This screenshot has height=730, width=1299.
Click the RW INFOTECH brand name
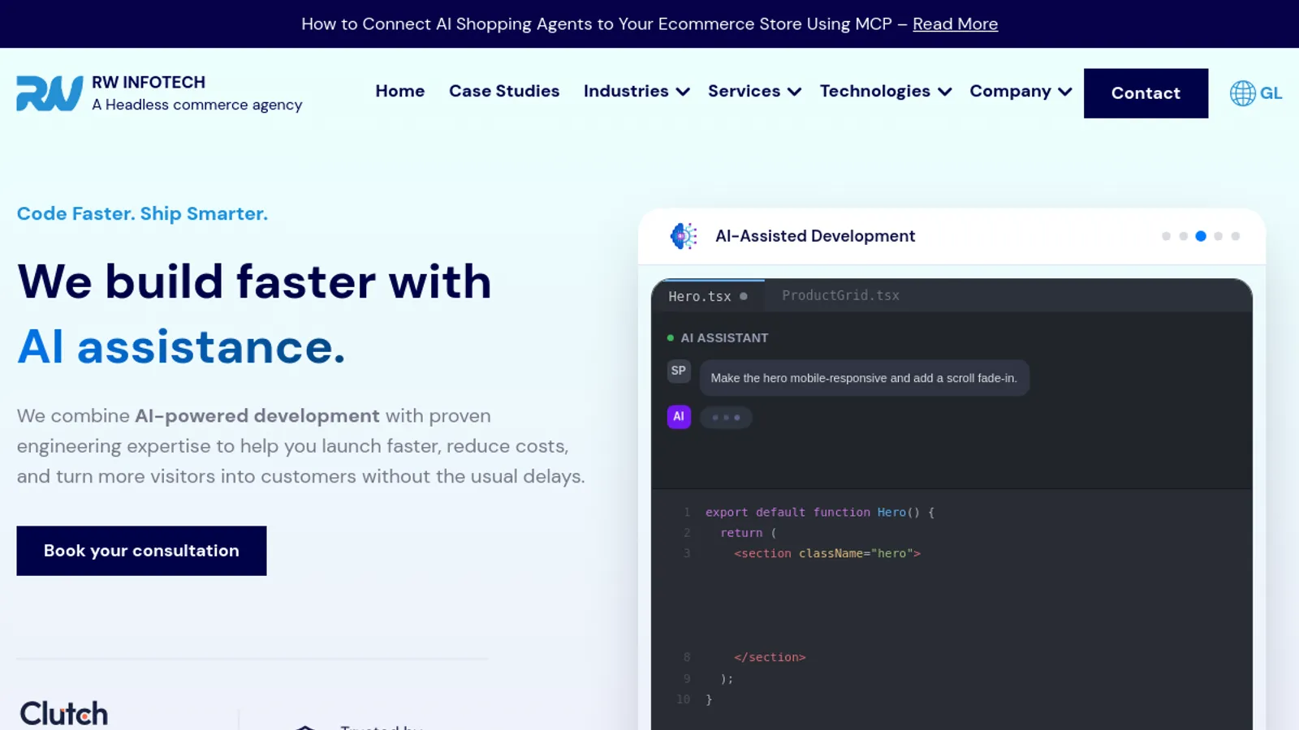click(149, 83)
